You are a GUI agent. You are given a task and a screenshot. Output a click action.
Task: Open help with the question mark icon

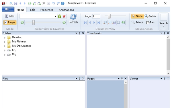click(x=62, y=3)
